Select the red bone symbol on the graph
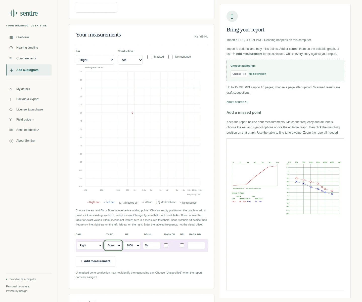The width and height of the screenshot is (362, 302). (x=132, y=113)
